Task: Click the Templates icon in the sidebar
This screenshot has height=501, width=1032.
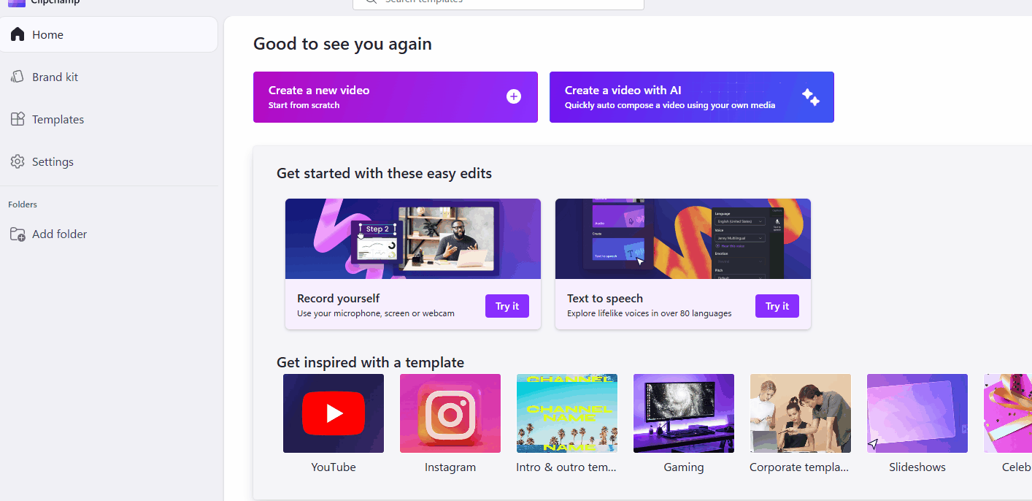Action: tap(17, 118)
